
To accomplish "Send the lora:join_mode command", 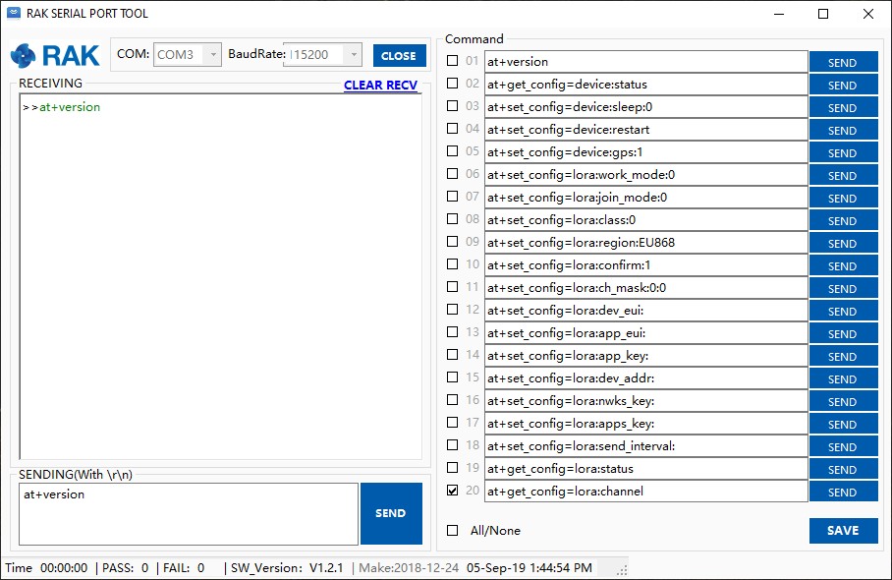I will (843, 198).
